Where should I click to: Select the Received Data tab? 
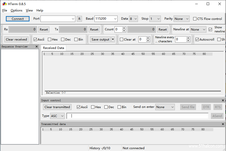(53, 48)
